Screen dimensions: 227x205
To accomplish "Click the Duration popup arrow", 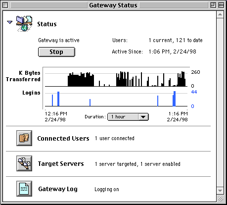I will coord(143,117).
